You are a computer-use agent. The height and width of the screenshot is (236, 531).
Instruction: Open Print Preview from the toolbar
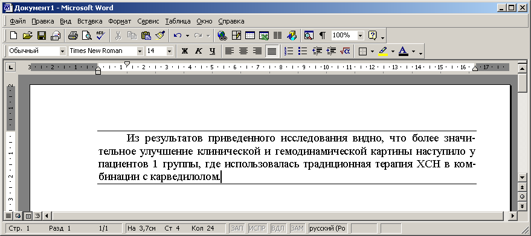pyautogui.click(x=87, y=35)
